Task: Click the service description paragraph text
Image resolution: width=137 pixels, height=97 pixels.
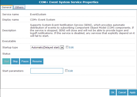Action: point(82,30)
